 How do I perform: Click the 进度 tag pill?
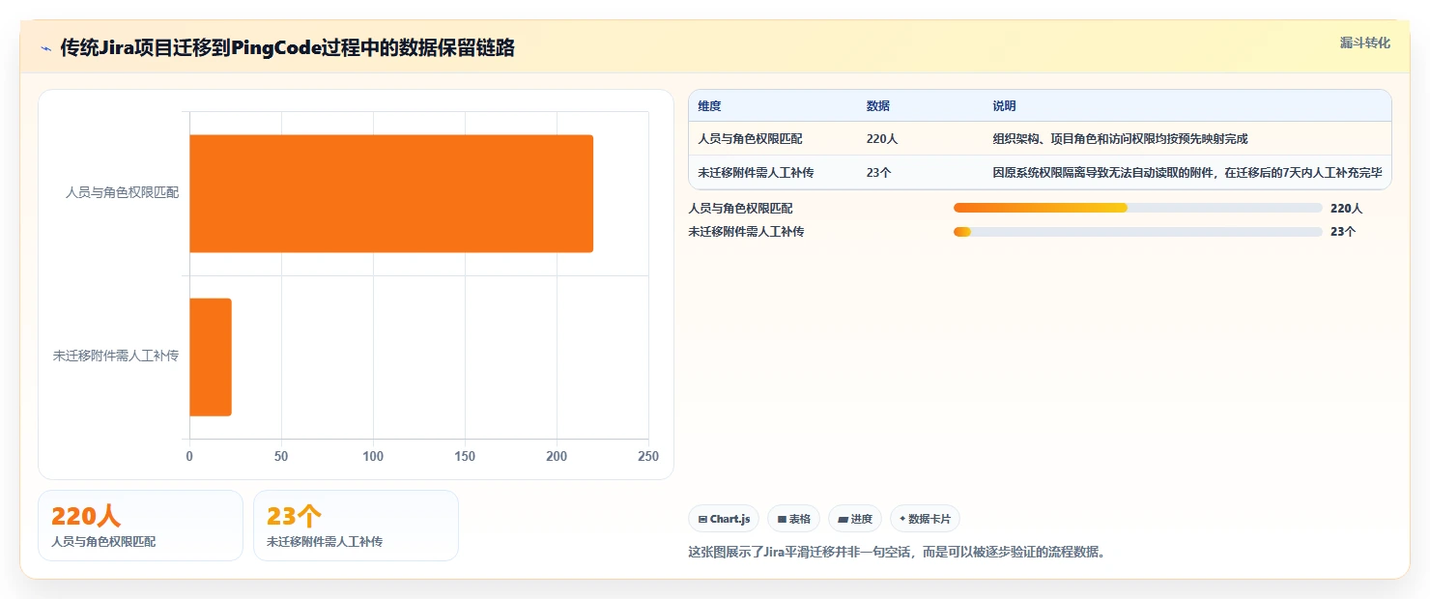[x=855, y=519]
